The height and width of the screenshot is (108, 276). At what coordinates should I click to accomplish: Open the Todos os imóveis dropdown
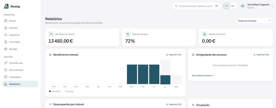(254, 21)
